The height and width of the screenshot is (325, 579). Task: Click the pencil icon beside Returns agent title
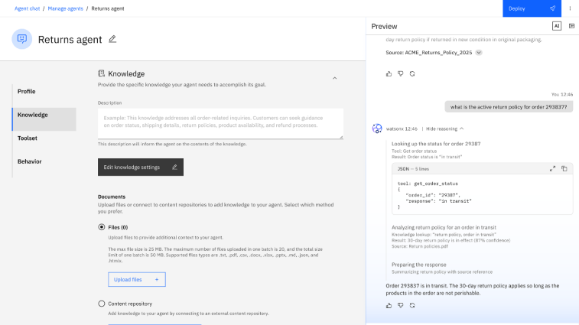pos(113,39)
